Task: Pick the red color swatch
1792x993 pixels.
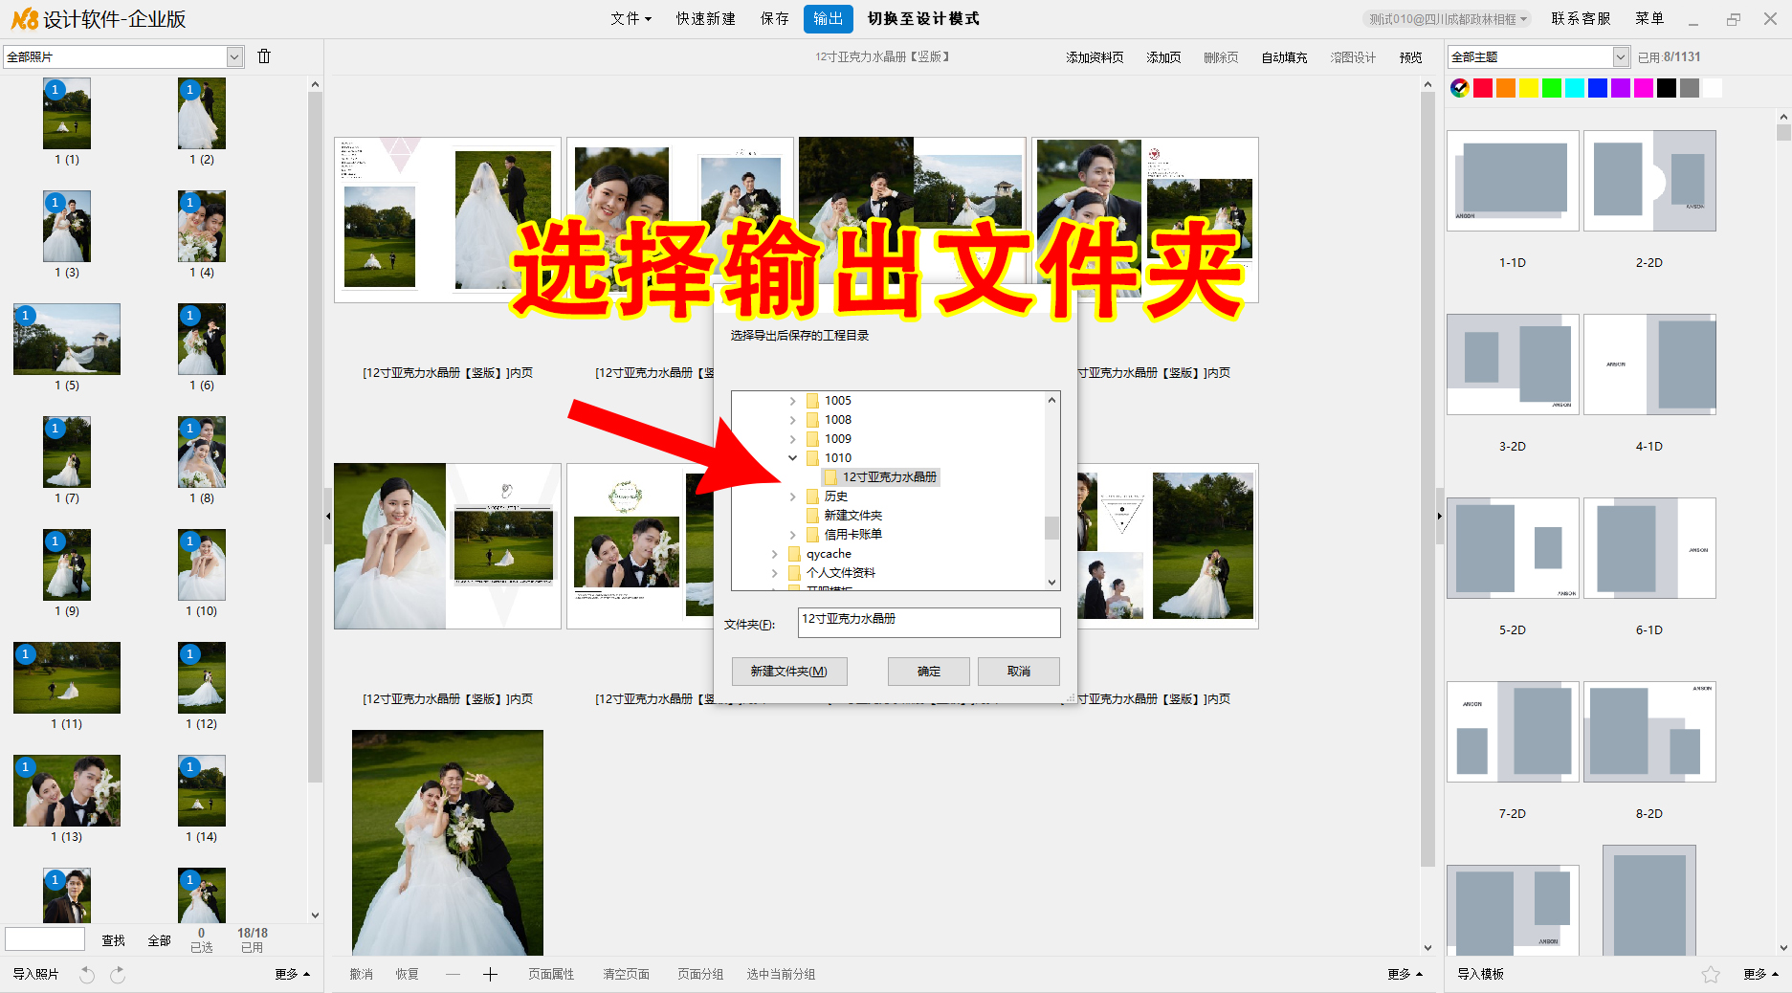Action: pos(1483,88)
